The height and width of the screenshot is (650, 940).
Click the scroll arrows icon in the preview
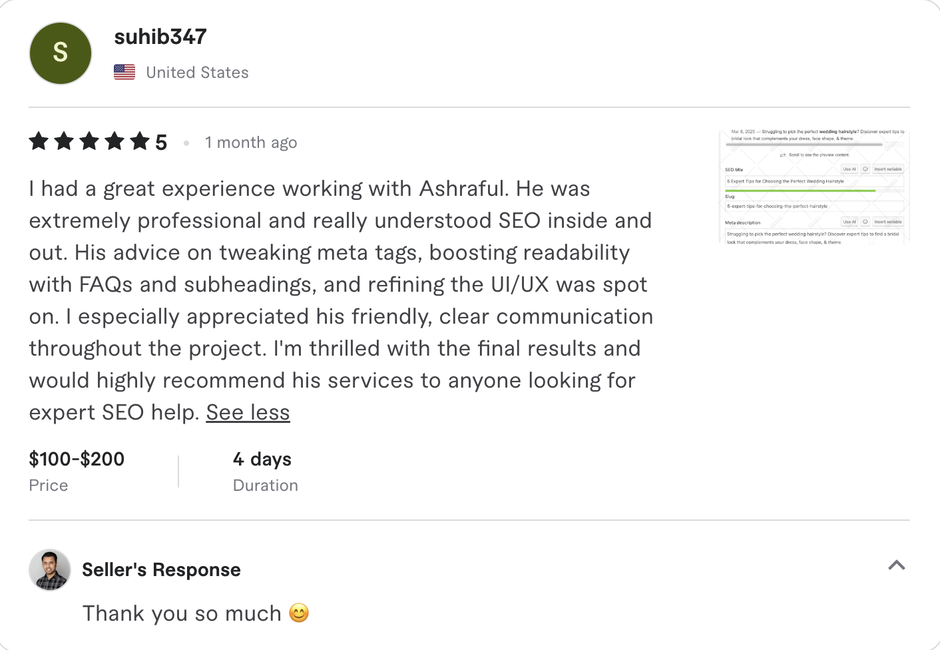[x=783, y=155]
